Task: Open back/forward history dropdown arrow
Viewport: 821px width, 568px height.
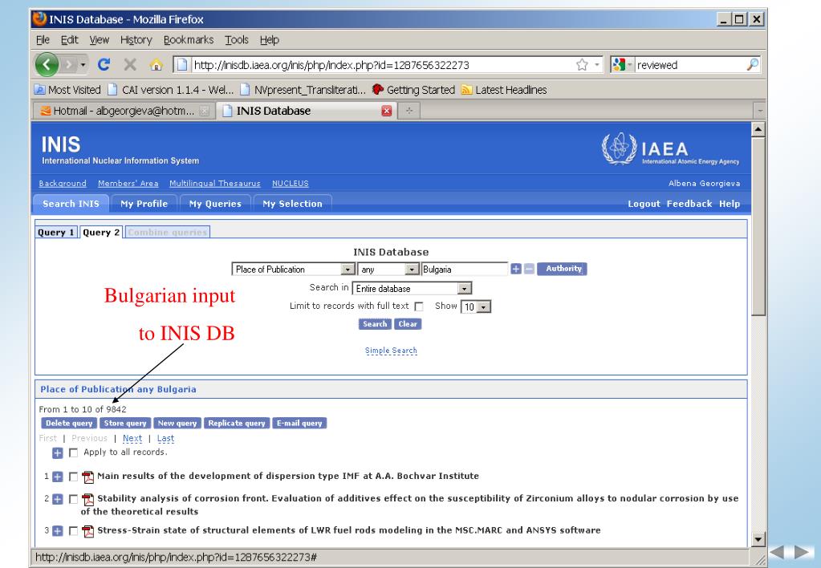Action: coord(83,65)
